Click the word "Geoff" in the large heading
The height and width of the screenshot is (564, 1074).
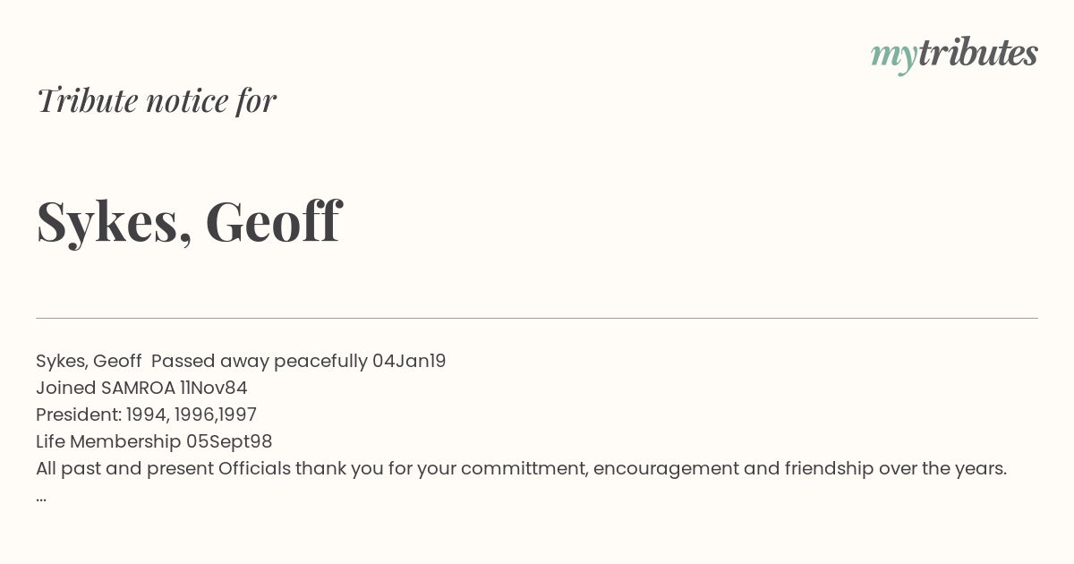tap(273, 220)
